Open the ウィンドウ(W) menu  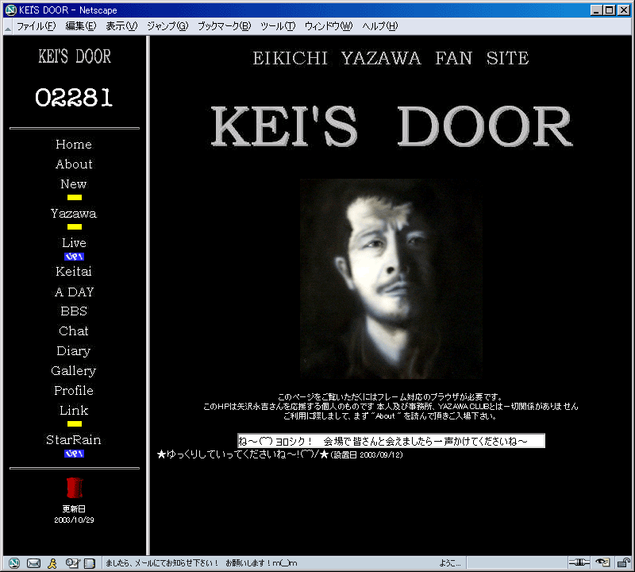click(x=329, y=26)
